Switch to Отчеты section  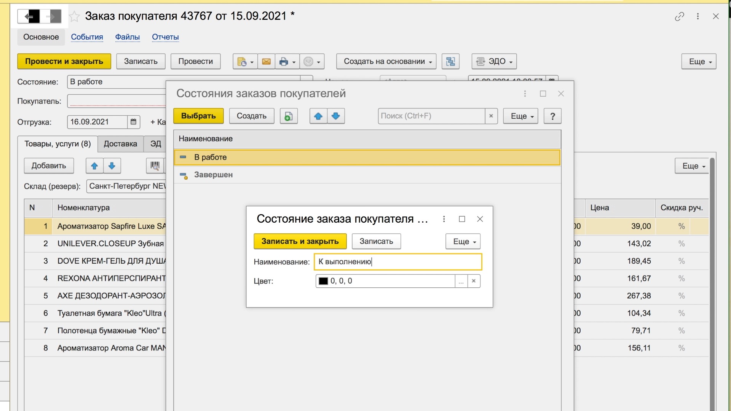165,37
